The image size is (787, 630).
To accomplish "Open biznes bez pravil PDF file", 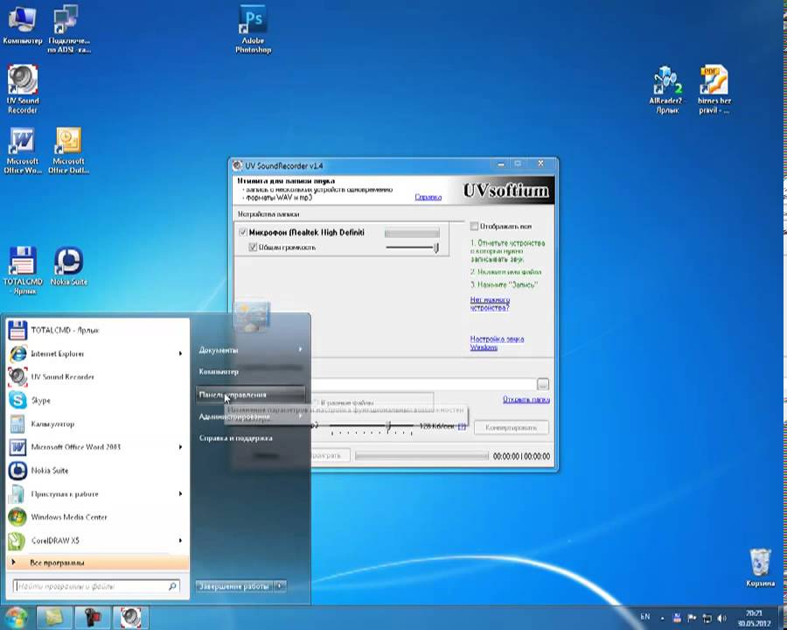I will tap(714, 89).
